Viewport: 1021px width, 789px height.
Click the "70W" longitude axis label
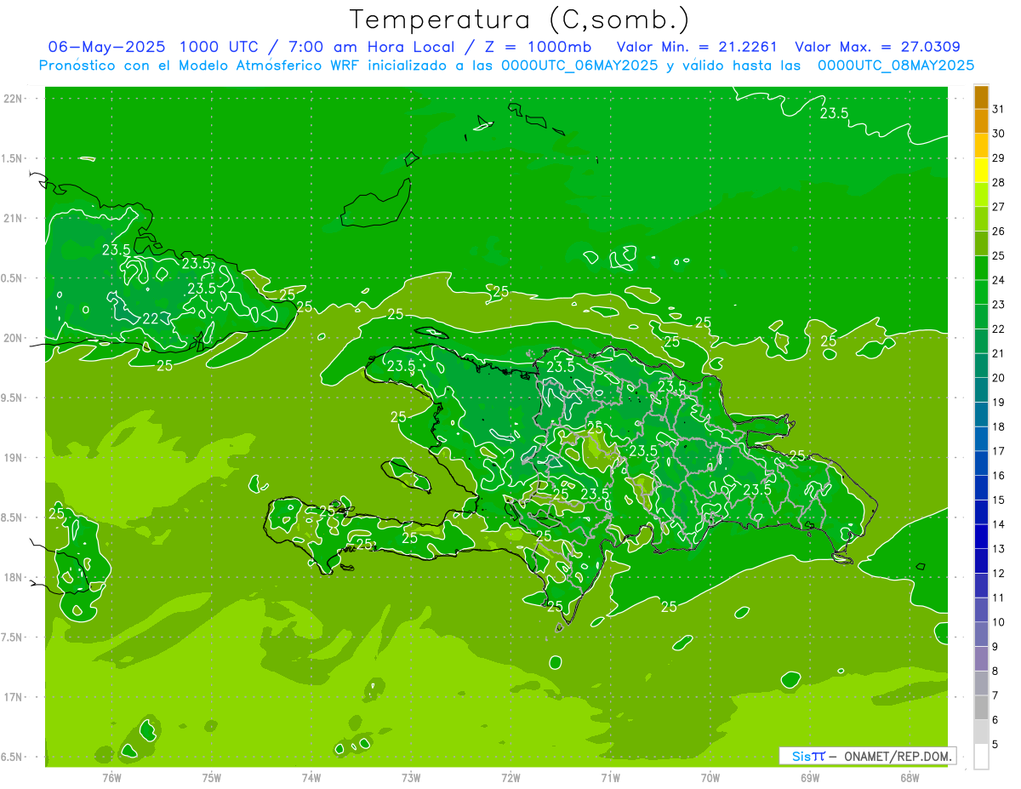(x=710, y=777)
